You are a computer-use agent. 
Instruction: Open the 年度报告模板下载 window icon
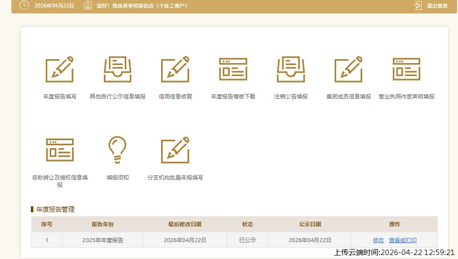(233, 69)
